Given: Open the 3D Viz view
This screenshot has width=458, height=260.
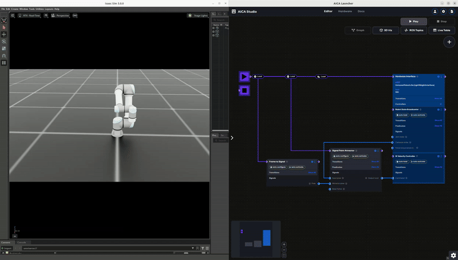Looking at the screenshot, I should (386, 30).
